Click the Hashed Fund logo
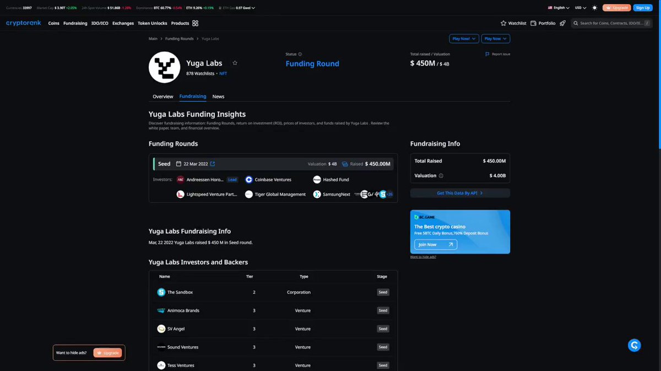Viewport: 661px width, 371px height. (317, 179)
